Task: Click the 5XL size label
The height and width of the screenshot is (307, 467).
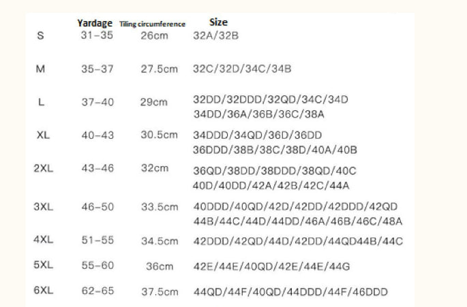Action: click(x=43, y=265)
